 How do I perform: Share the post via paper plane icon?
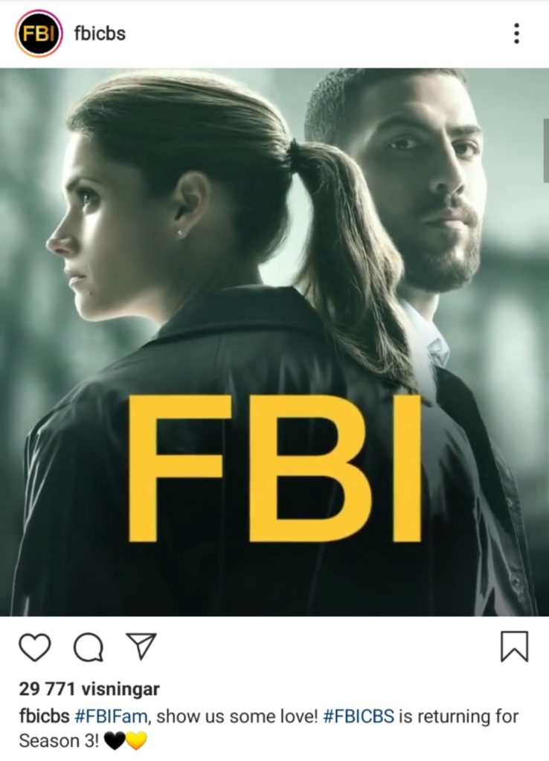[x=141, y=646]
